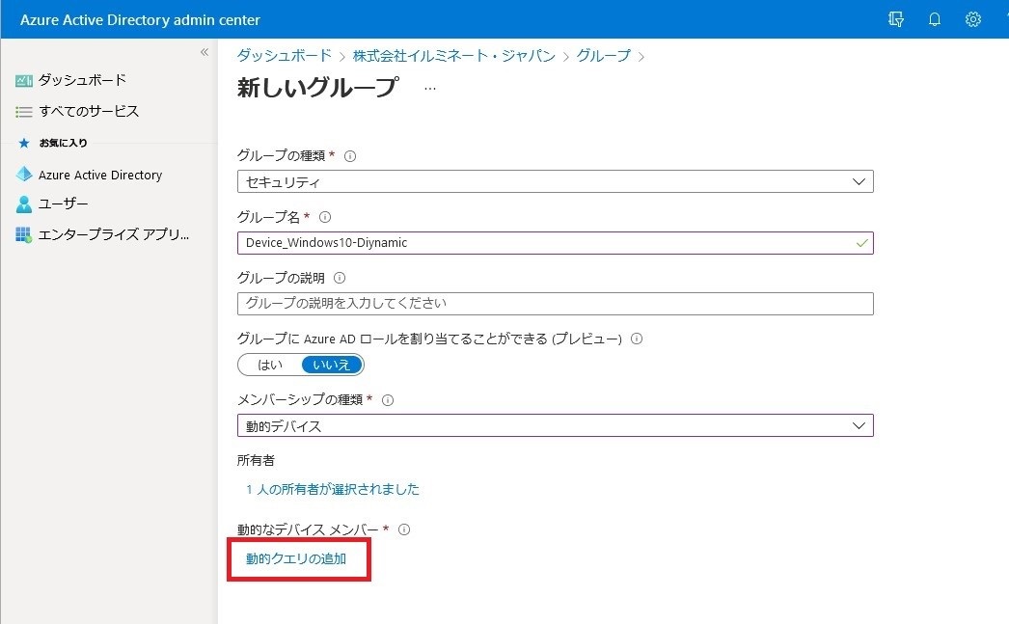Image resolution: width=1009 pixels, height=624 pixels.
Task: Open すべてのサービス in the sidebar
Action: point(89,111)
